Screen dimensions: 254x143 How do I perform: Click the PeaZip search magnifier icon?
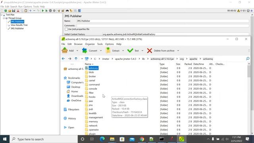(x=248, y=59)
